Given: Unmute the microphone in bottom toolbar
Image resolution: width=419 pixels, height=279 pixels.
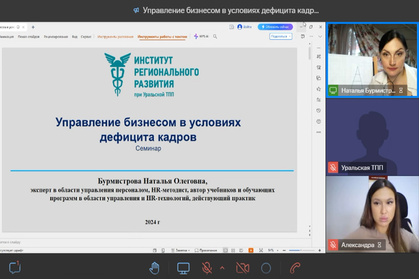Looking at the screenshot, I should (x=207, y=268).
